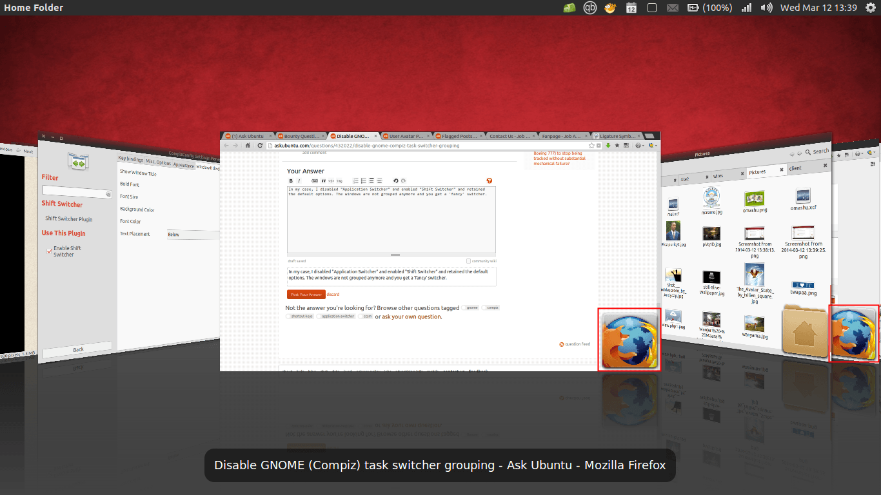The height and width of the screenshot is (495, 881).
Task: Open the mail indicator in top panel
Action: coord(673,8)
